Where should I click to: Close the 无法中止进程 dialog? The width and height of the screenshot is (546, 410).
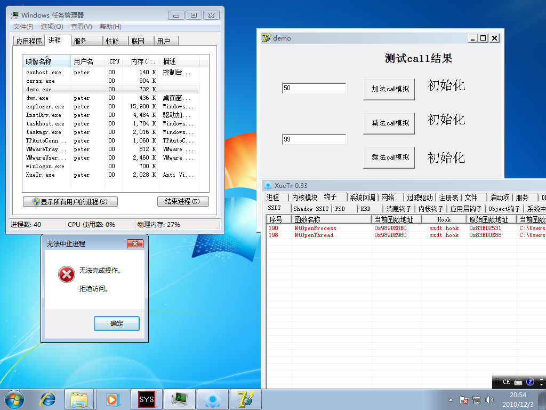(x=135, y=243)
